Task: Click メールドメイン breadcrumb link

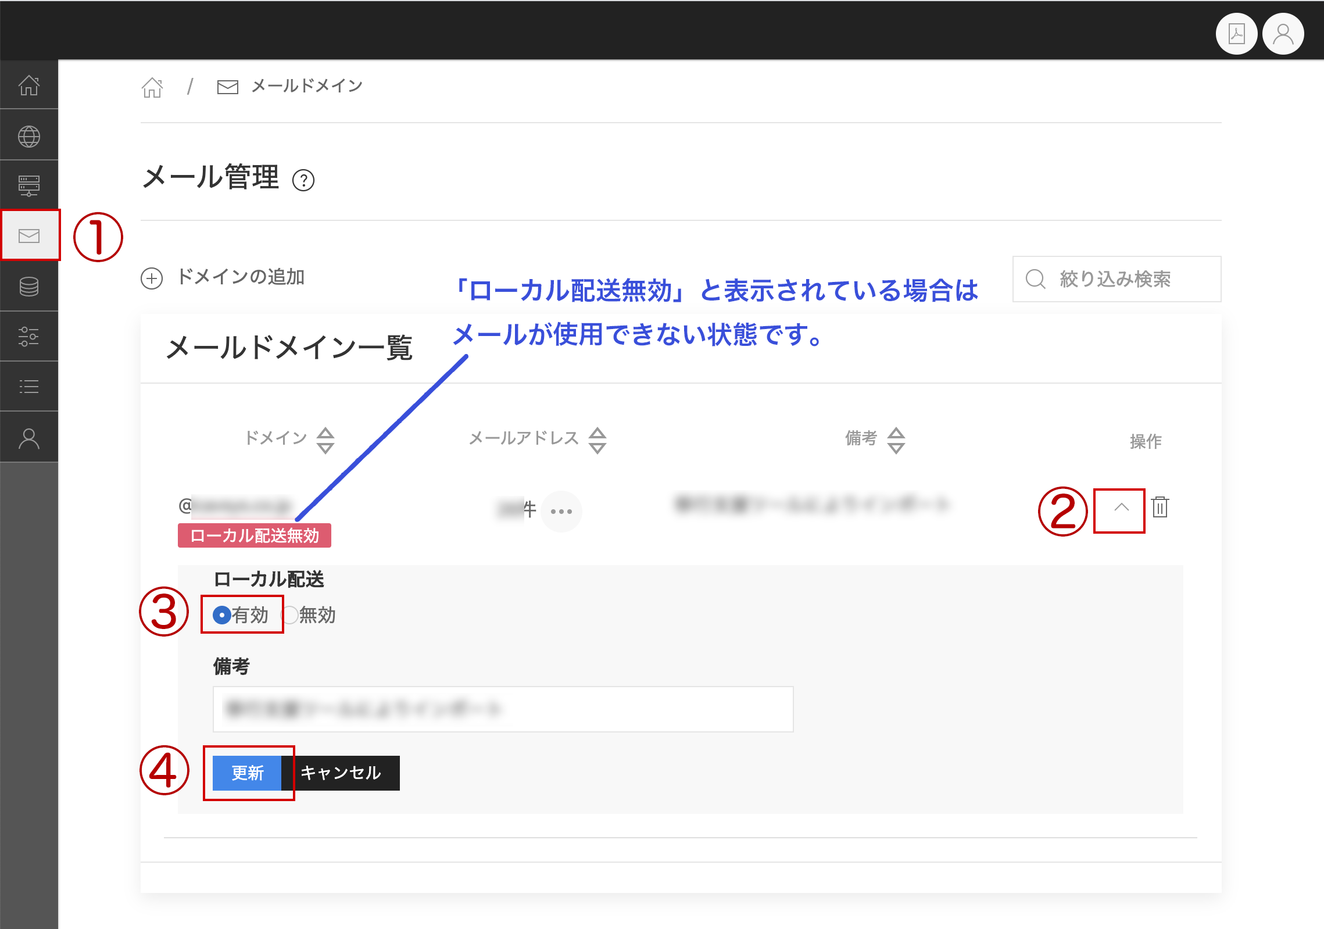Action: click(307, 86)
